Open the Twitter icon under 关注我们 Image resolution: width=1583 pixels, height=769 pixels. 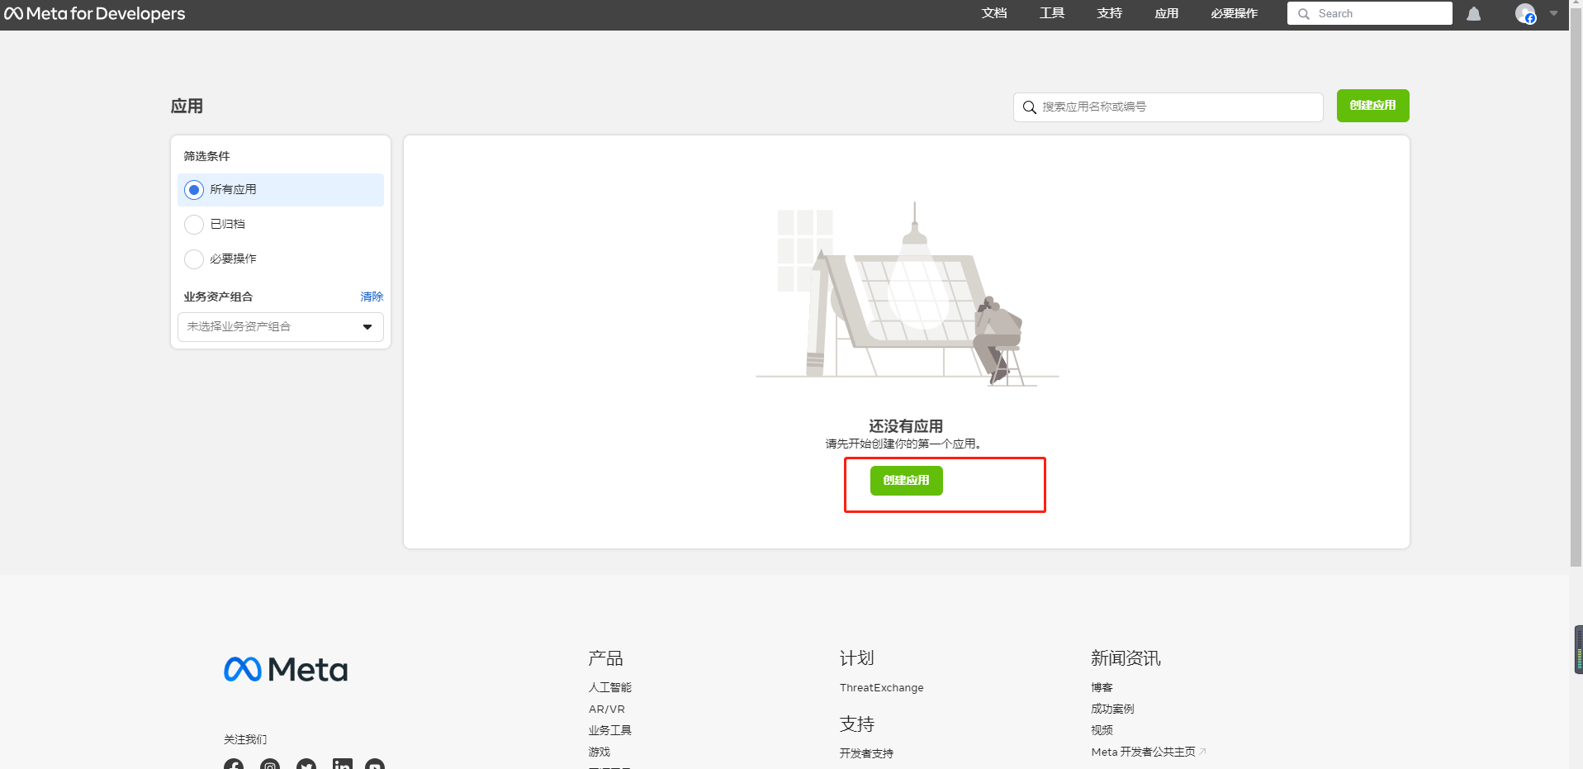pos(306,765)
